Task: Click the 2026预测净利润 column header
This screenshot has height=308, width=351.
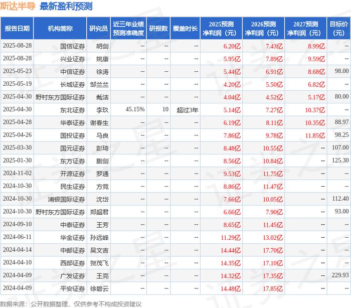Action: coord(263,29)
